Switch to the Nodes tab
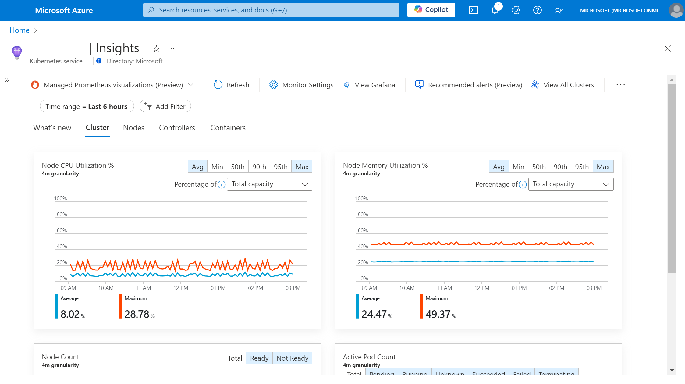The width and height of the screenshot is (685, 384). coord(134,127)
